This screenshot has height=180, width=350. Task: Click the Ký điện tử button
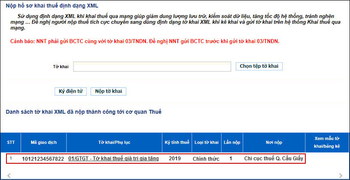point(70,91)
